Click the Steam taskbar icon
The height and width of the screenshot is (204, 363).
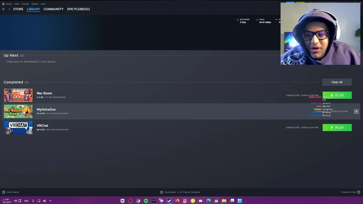coord(169,201)
